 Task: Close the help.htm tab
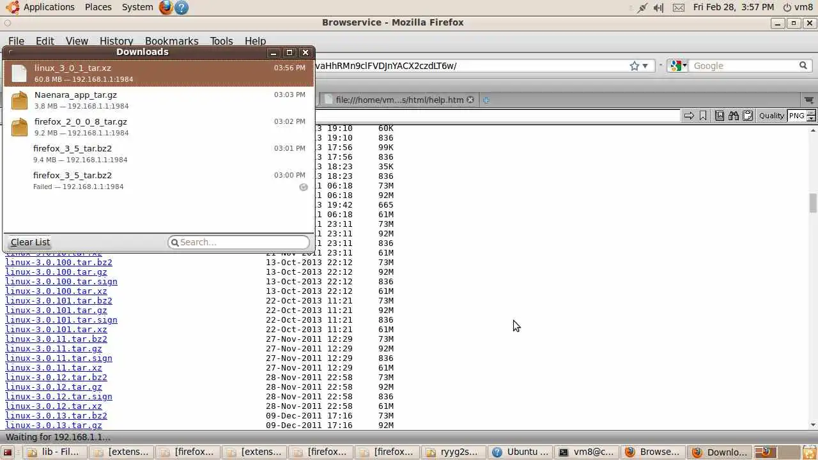(x=470, y=100)
